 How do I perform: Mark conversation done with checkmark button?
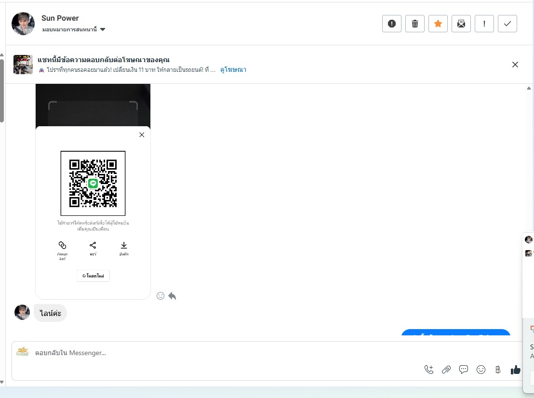tap(507, 24)
